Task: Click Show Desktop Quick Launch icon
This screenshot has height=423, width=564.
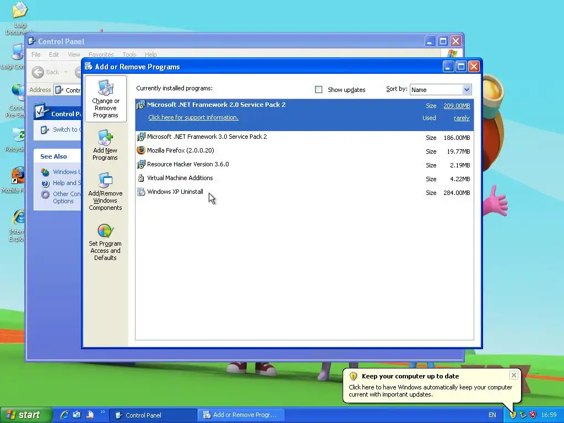Action: pyautogui.click(x=77, y=415)
